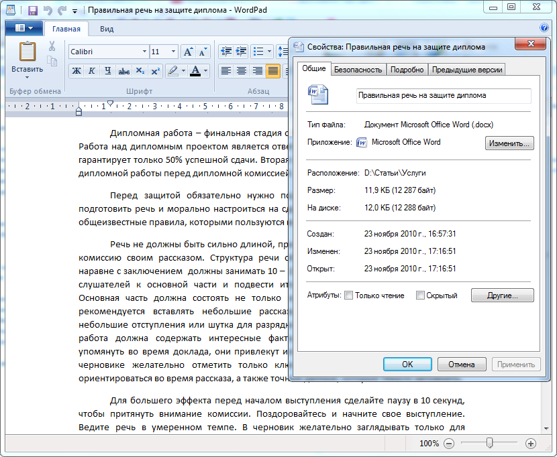Enable the 'Только чтение' checkbox
This screenshot has height=457, width=557.
coord(348,296)
